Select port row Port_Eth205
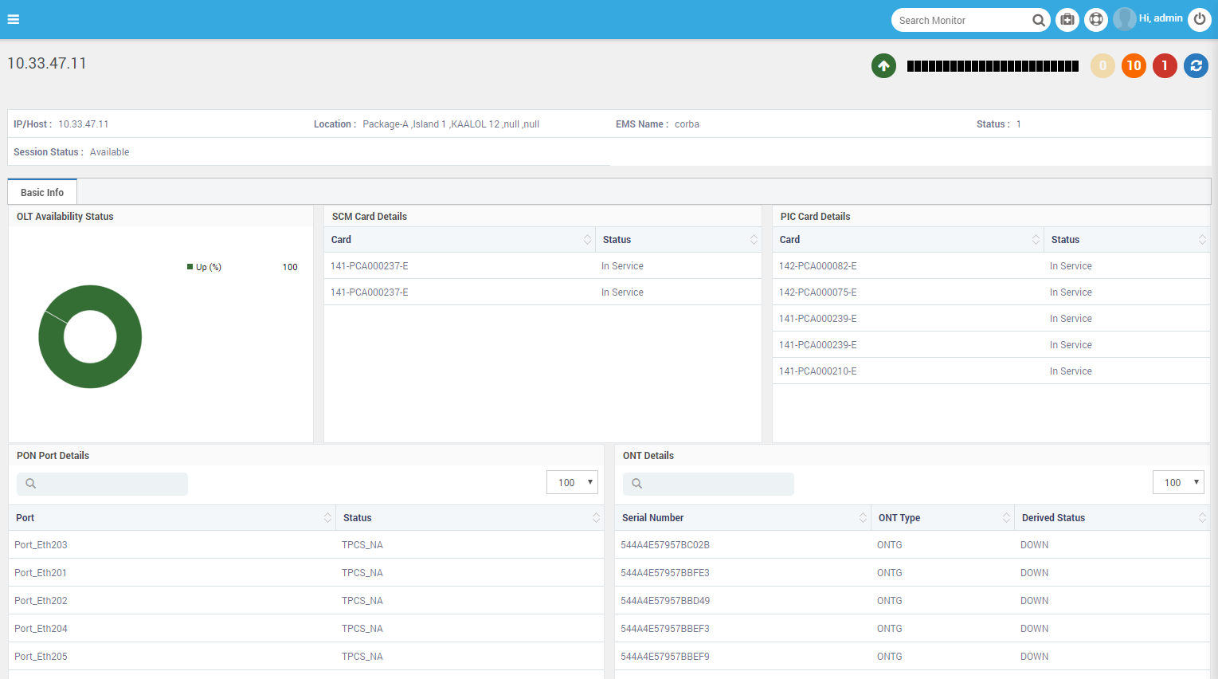Viewport: 1218px width, 679px height. 306,657
